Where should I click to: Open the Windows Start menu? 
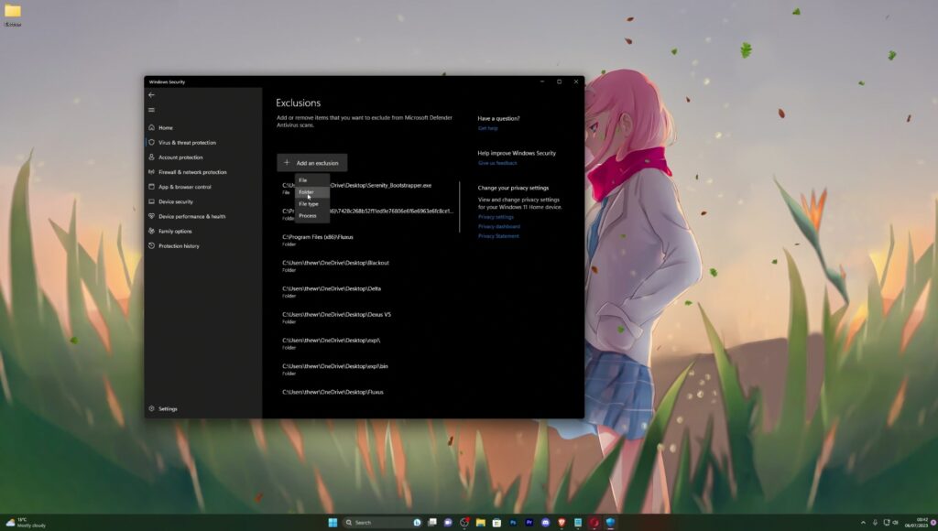click(x=333, y=523)
